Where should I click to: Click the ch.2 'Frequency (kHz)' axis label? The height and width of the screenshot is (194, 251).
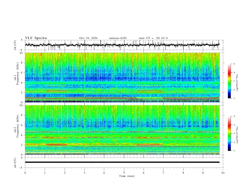coord(18,126)
